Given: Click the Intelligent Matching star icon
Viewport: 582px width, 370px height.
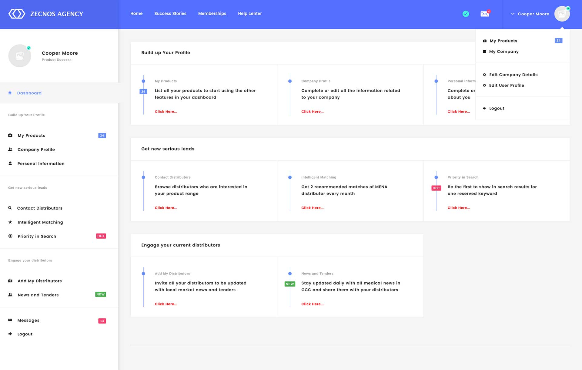Looking at the screenshot, I should (10, 222).
